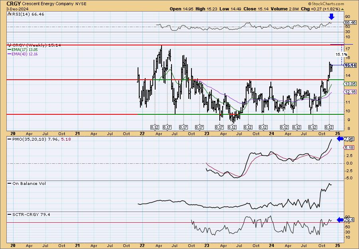Image resolution: width=359 pixels, height=249 pixels.
Task: Click the 12.16 EMA value tag on the axis
Action: pyautogui.click(x=350, y=92)
